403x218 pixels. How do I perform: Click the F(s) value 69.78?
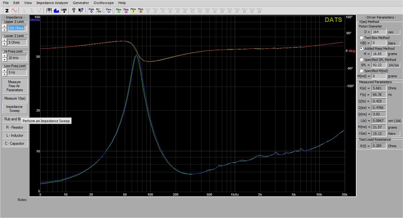(x=379, y=95)
